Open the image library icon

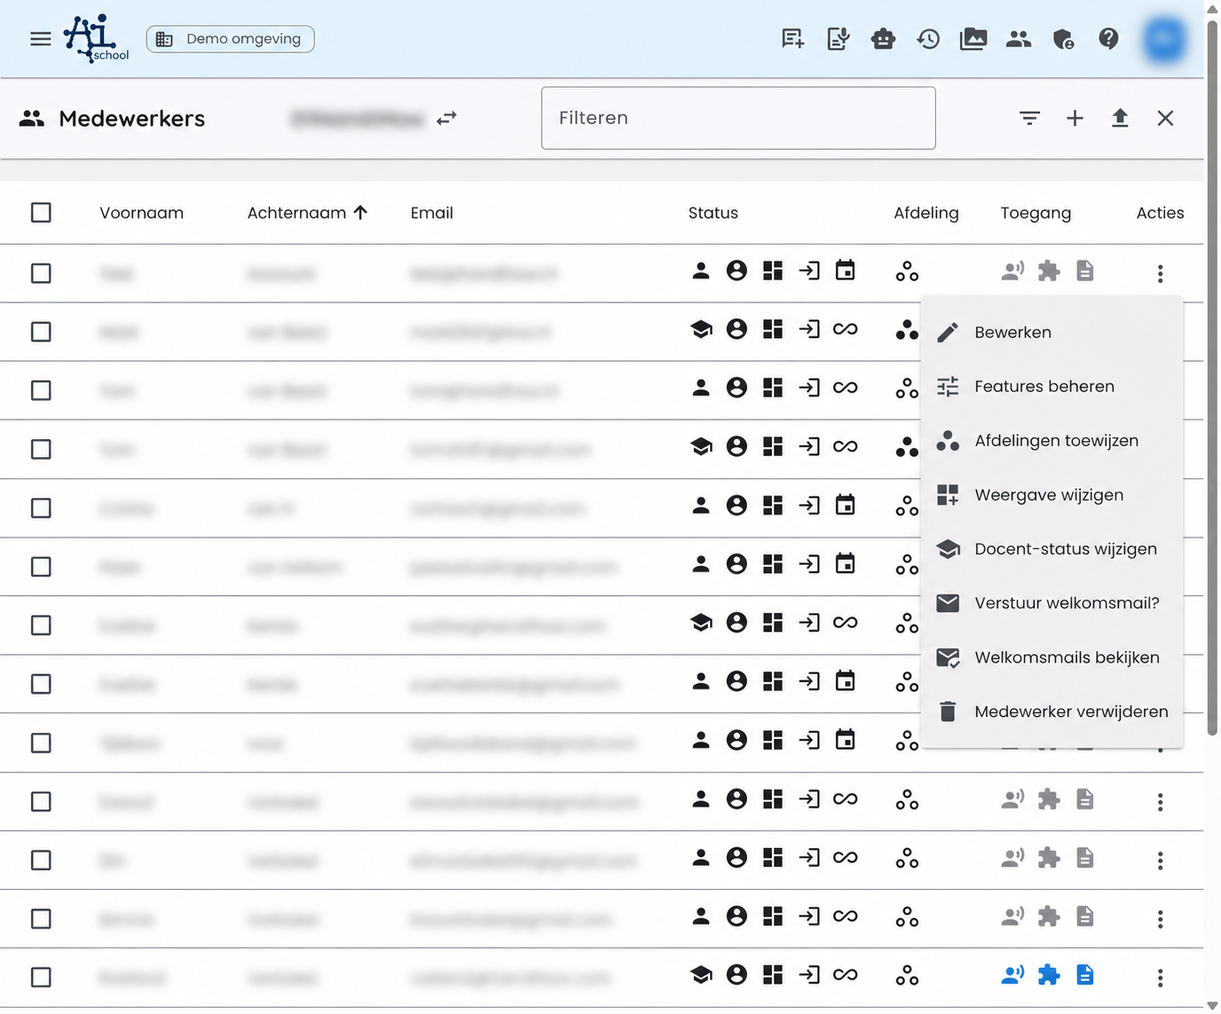[x=973, y=39]
